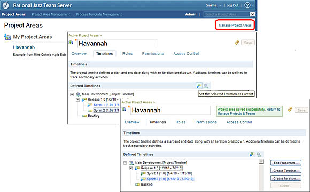The image size is (310, 192).
Task: Click Backlog iteration icon in front panel
Action: pos(137,185)
